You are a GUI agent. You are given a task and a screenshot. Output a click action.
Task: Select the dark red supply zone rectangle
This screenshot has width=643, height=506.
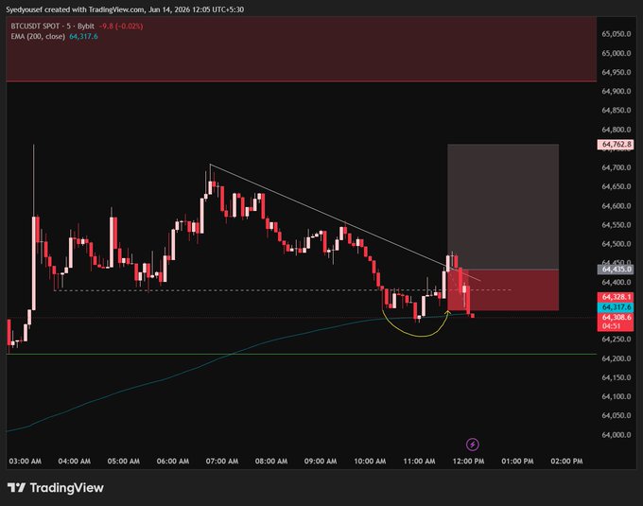(302, 49)
